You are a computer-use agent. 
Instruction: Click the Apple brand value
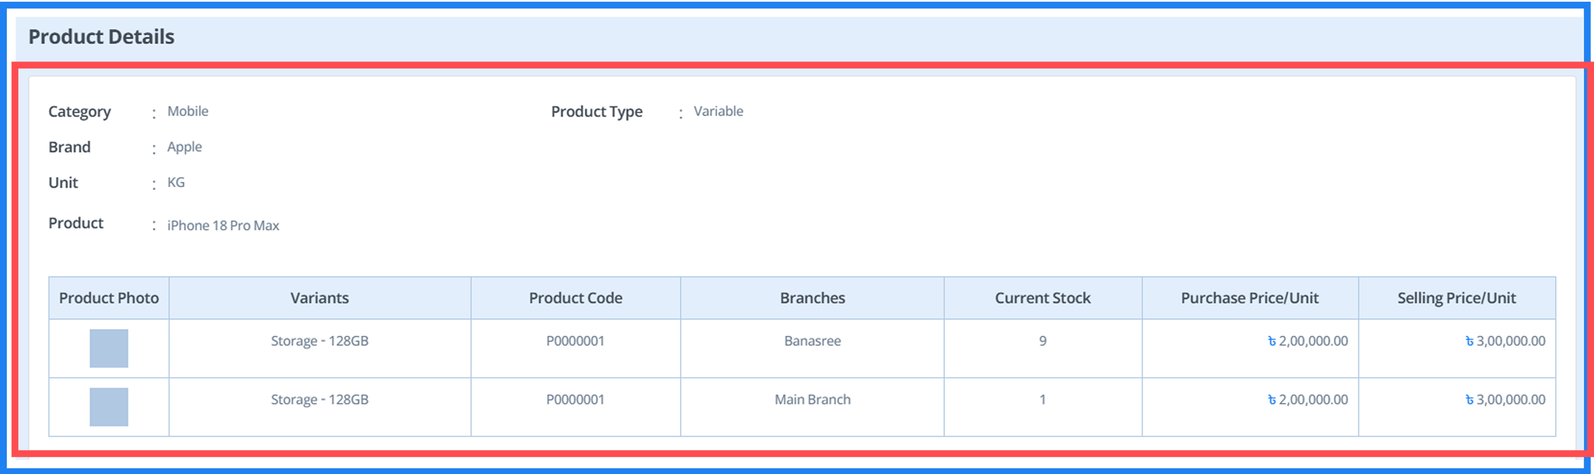tap(184, 147)
